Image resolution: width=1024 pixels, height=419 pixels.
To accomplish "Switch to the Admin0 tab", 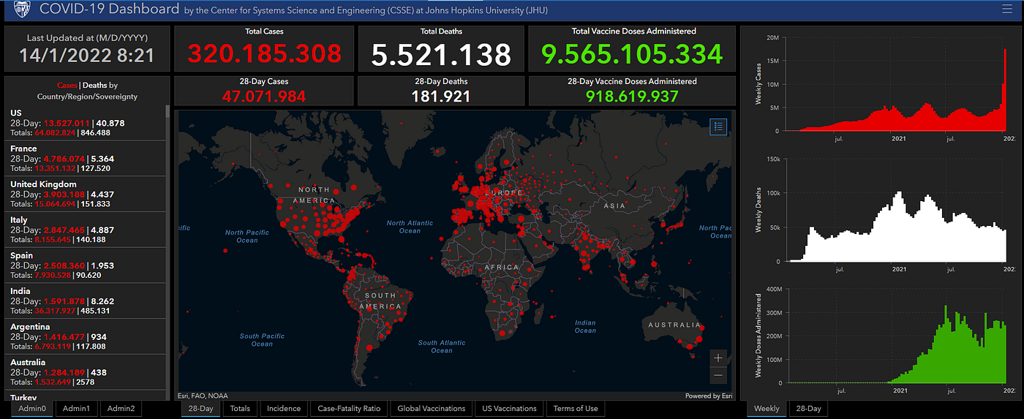I will coord(32,409).
